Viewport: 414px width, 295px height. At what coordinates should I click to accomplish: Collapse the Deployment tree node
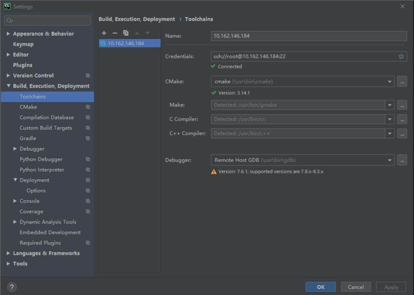(x=15, y=180)
